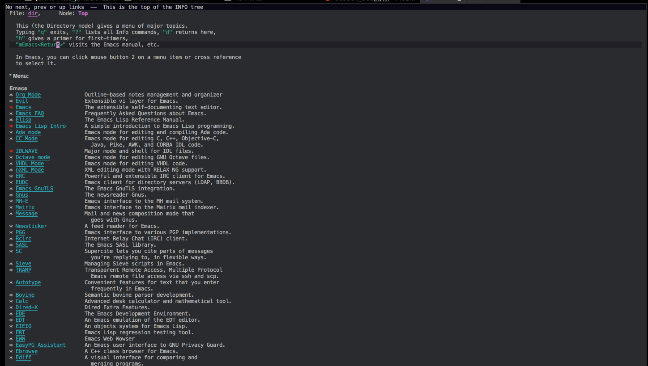This screenshot has width=648, height=366.
Task: Open the SASL link
Action: coord(22,245)
